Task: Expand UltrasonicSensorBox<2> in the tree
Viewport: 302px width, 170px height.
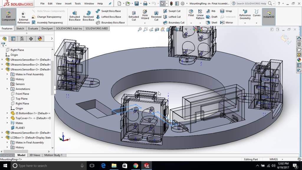Action: [x=2, y=64]
